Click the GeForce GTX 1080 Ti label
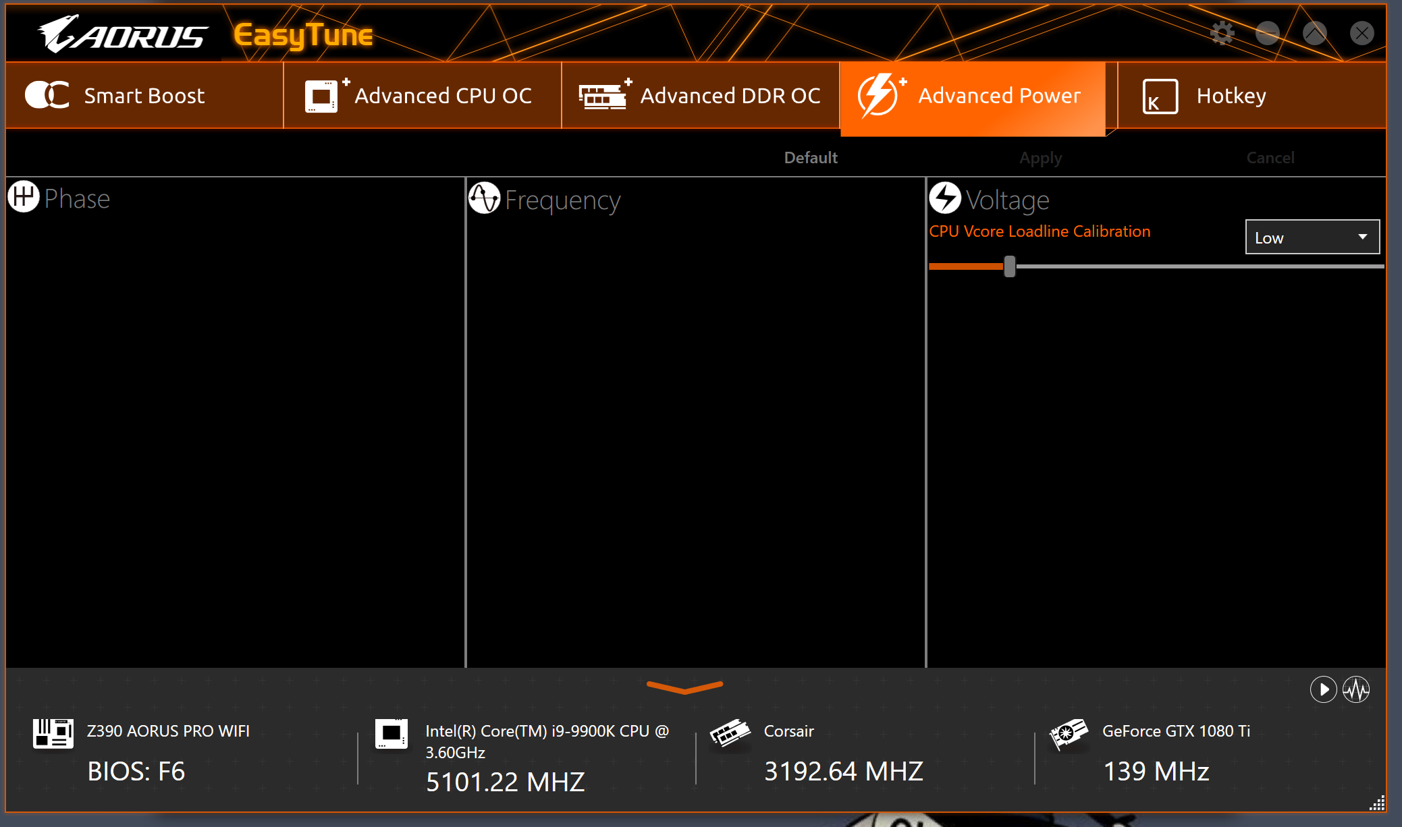 (x=1176, y=731)
